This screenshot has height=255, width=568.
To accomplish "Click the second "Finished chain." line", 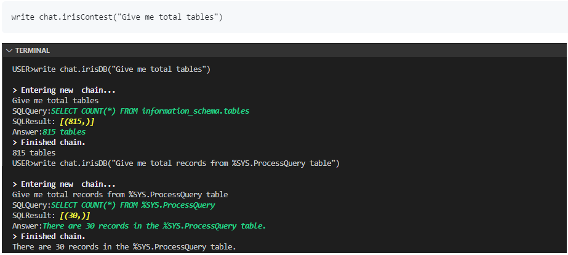I will (x=51, y=237).
